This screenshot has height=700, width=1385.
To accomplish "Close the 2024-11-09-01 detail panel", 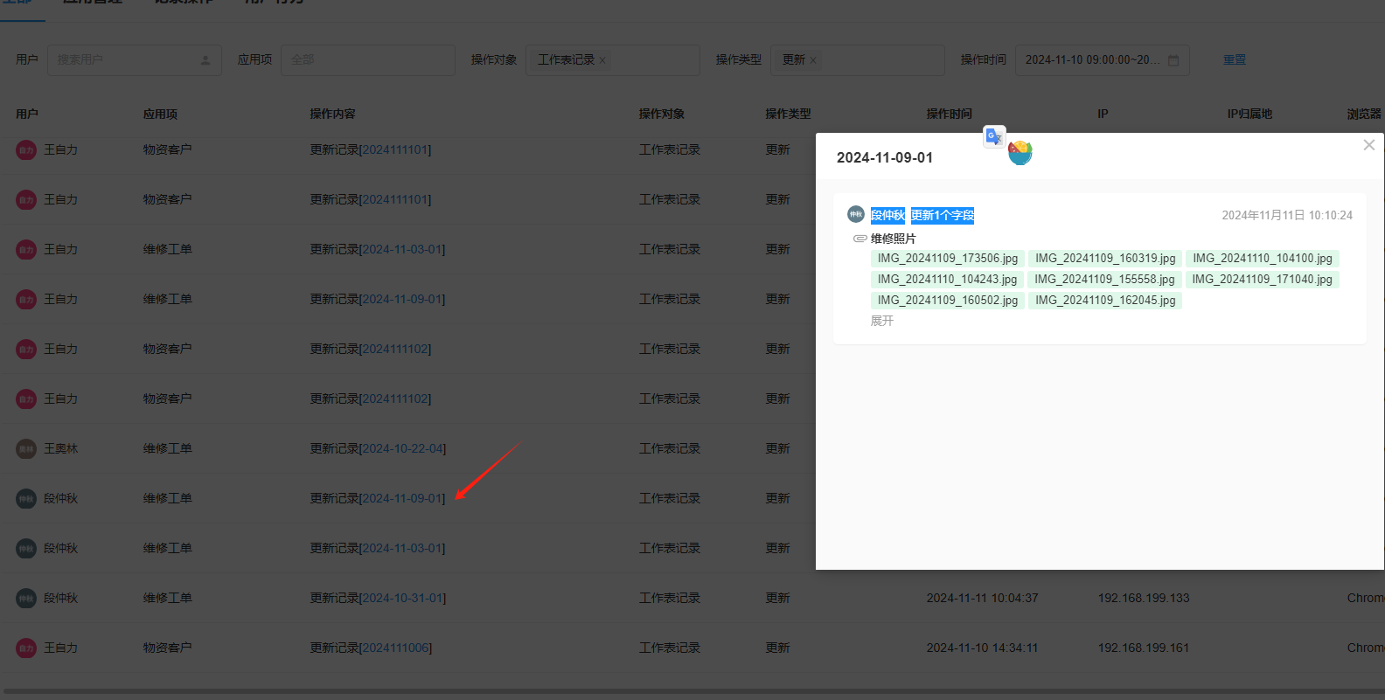I will (1368, 145).
